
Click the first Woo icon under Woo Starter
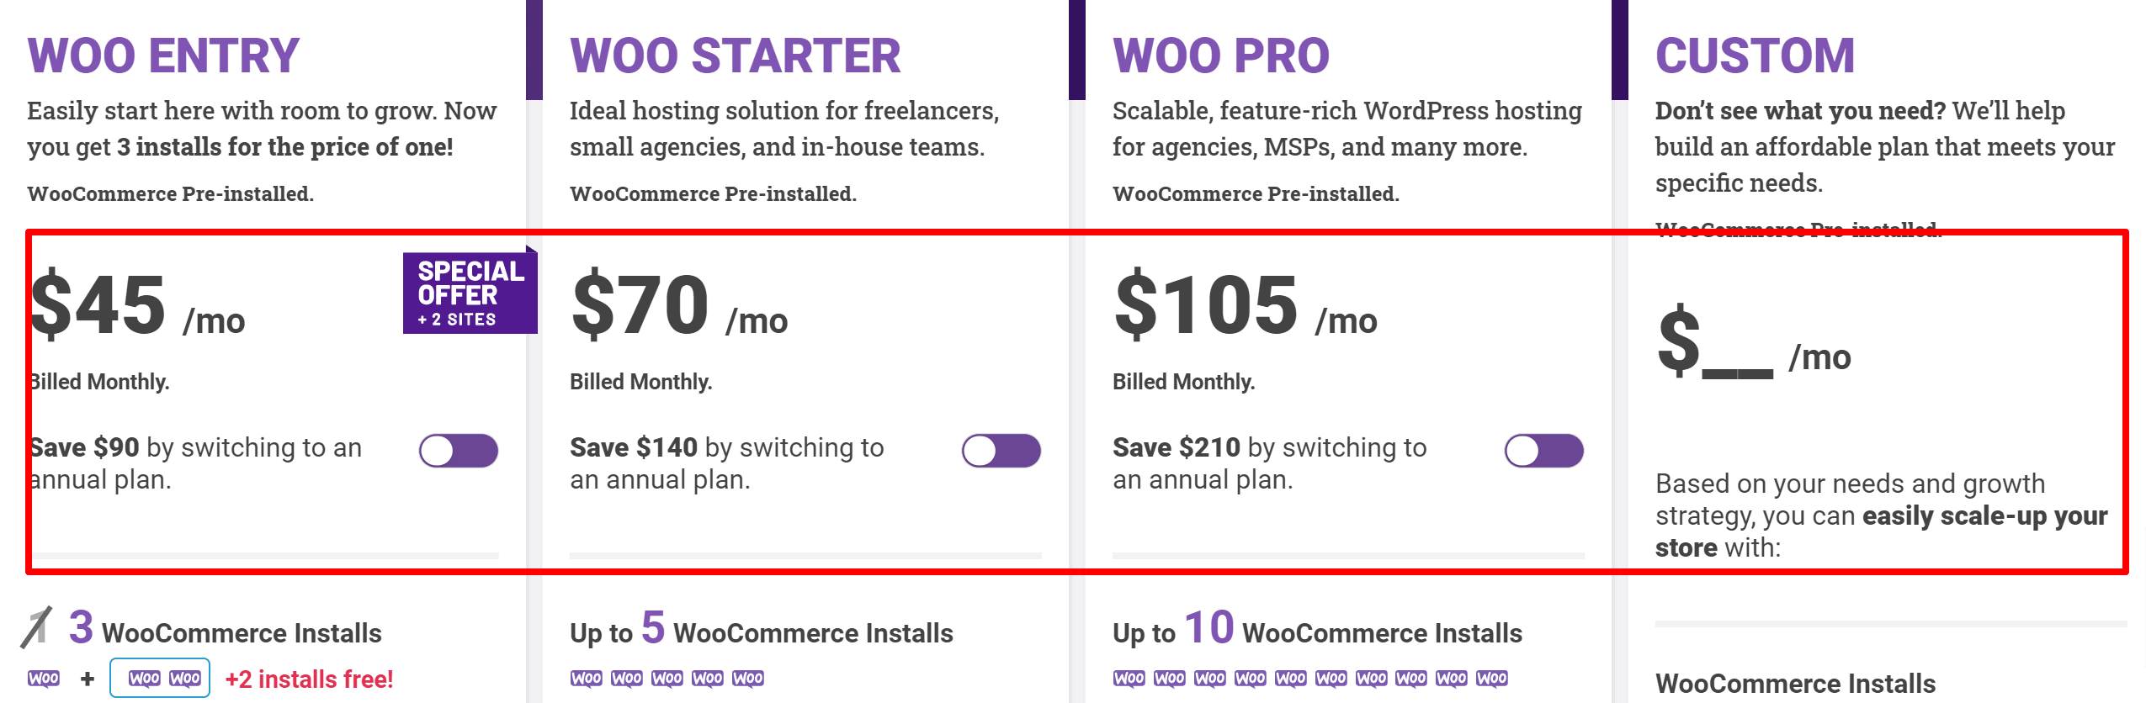click(587, 679)
